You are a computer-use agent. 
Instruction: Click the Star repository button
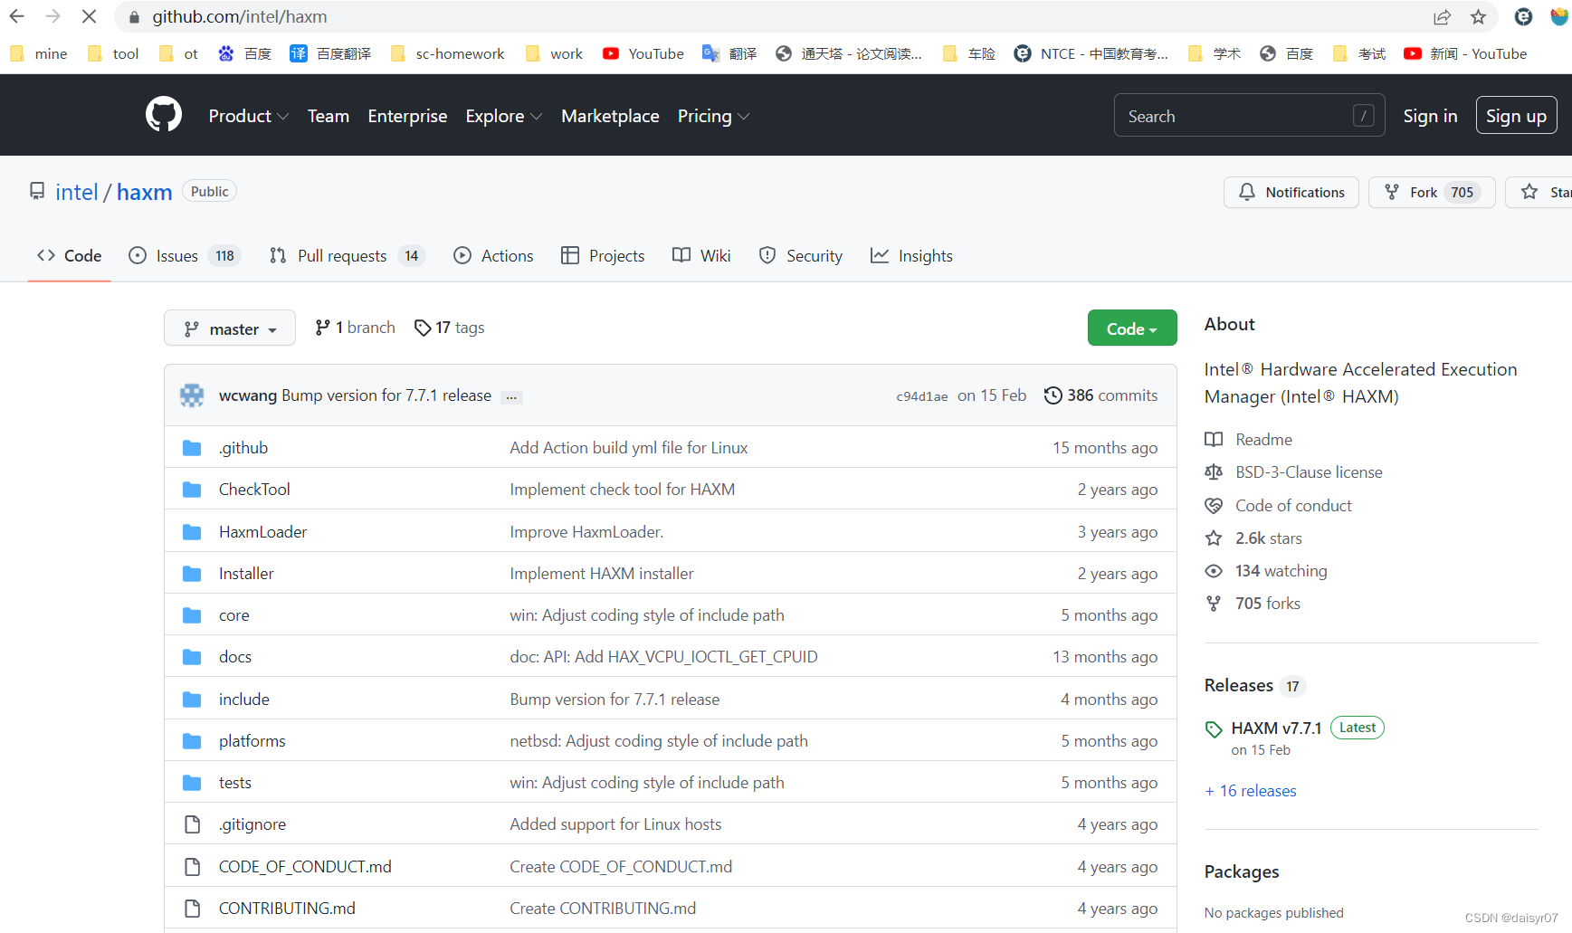point(1540,192)
